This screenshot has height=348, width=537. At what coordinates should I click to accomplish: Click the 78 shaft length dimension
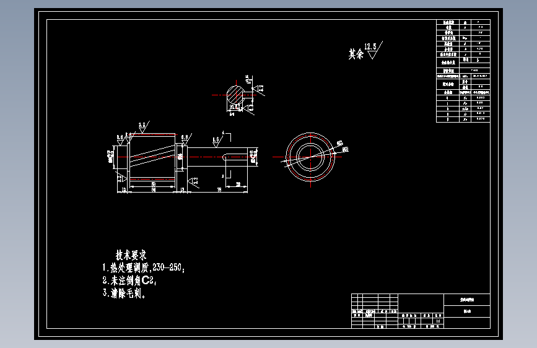point(219,189)
